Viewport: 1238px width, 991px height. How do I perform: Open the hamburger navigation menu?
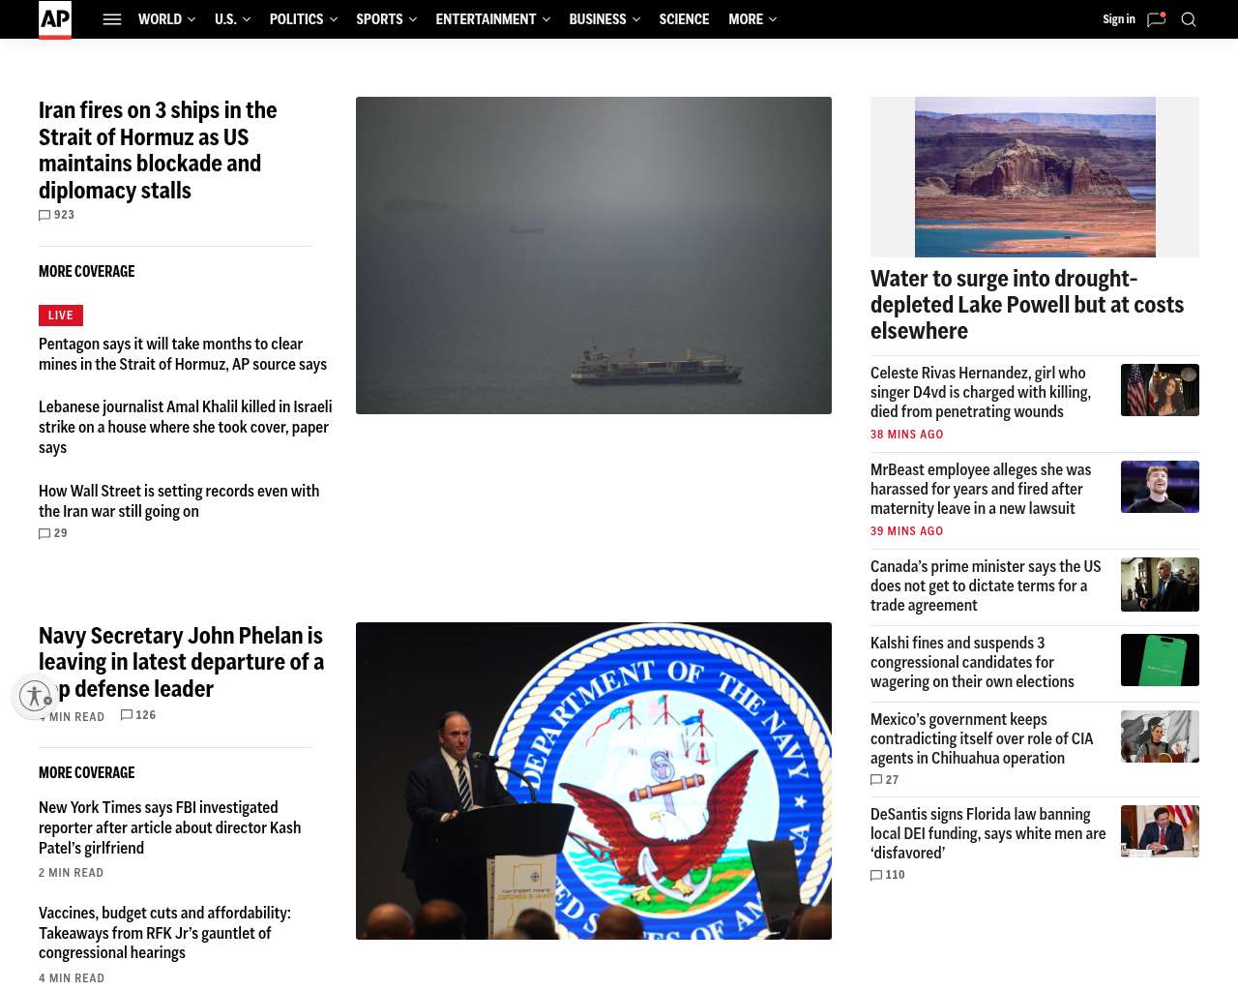[112, 19]
